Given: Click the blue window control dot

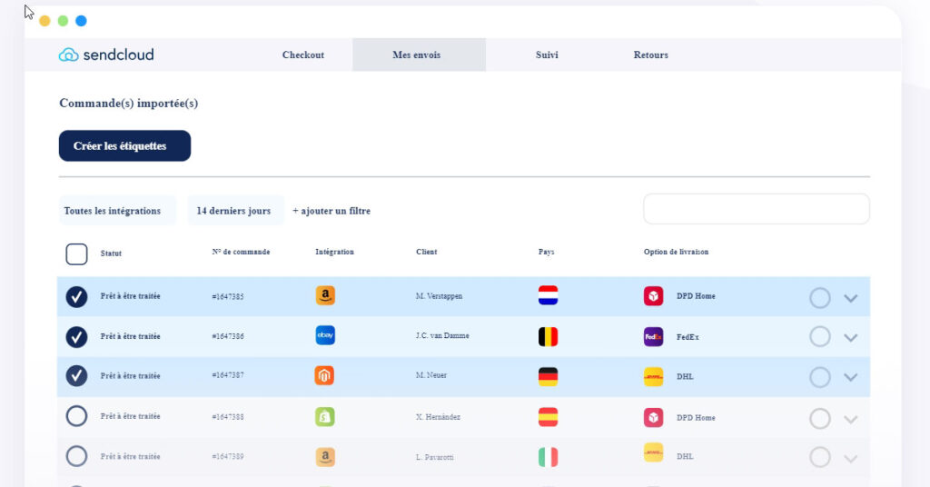Looking at the screenshot, I should pos(81,22).
